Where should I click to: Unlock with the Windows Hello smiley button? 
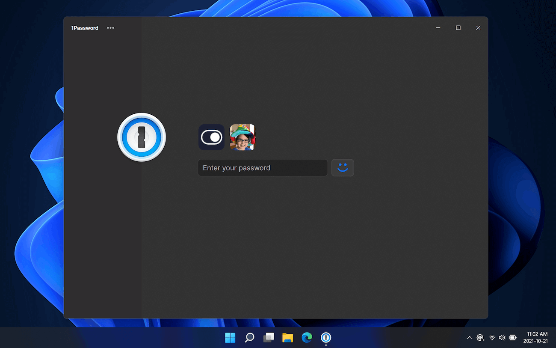343,167
